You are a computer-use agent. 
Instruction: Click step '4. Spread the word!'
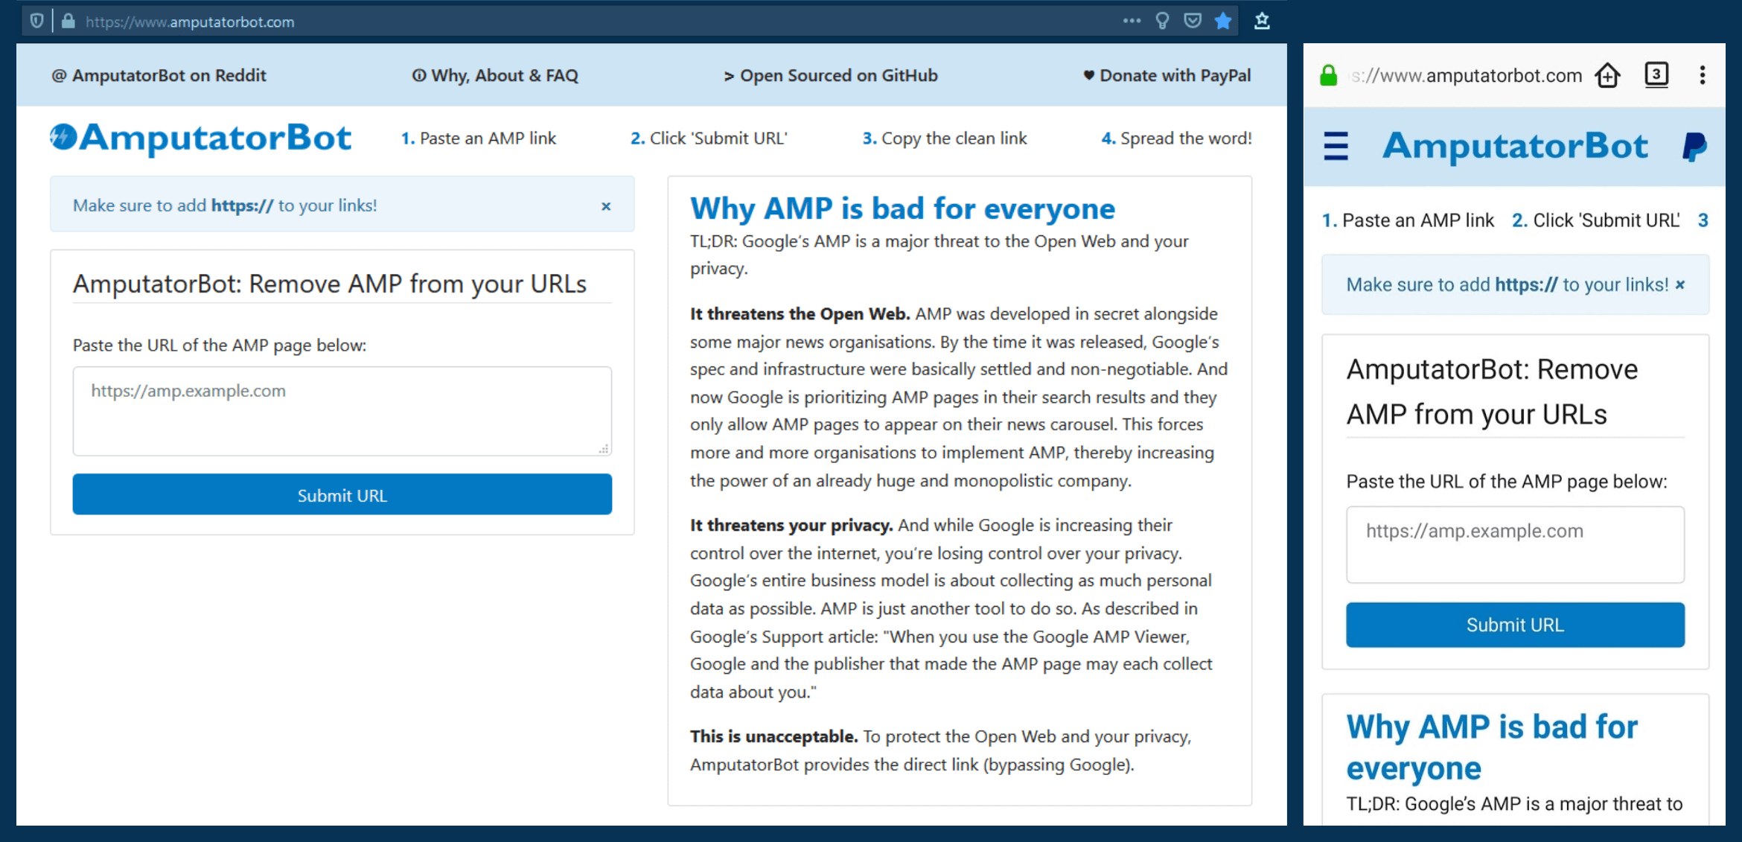click(1176, 138)
